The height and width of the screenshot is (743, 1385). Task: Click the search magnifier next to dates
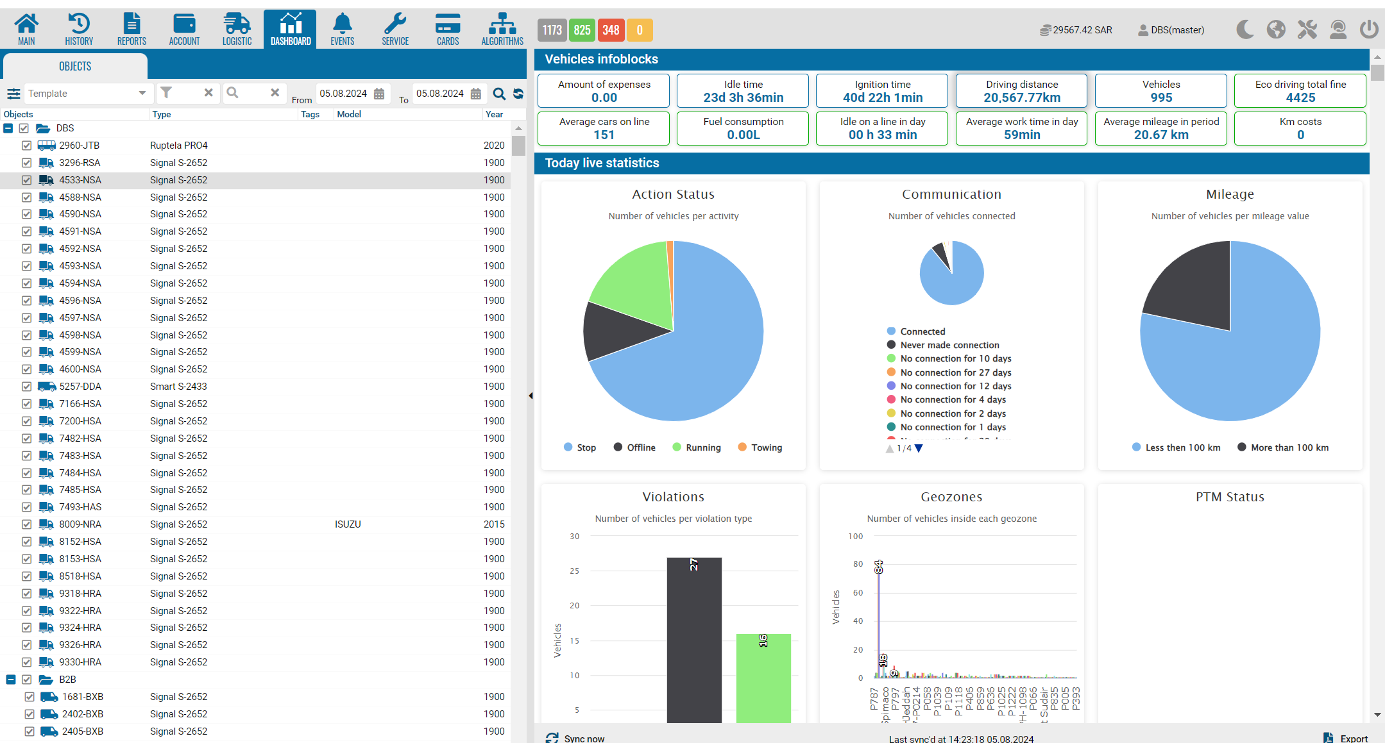(498, 94)
